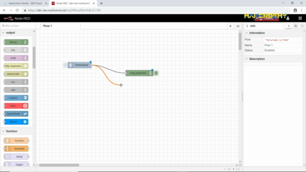Collapse the Information section
The image size is (306, 172).
coord(247,33)
